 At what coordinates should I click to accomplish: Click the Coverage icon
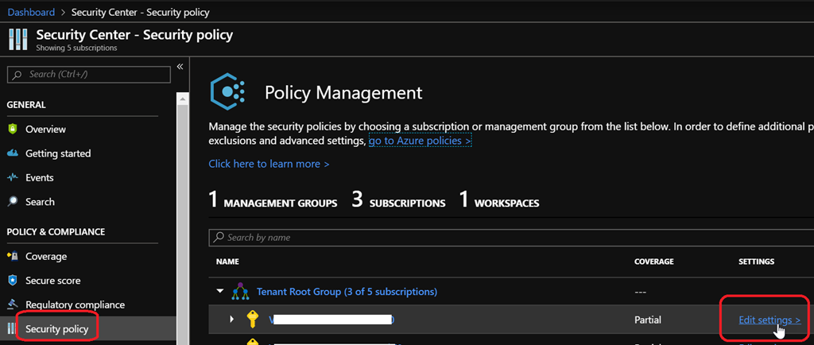[12, 257]
